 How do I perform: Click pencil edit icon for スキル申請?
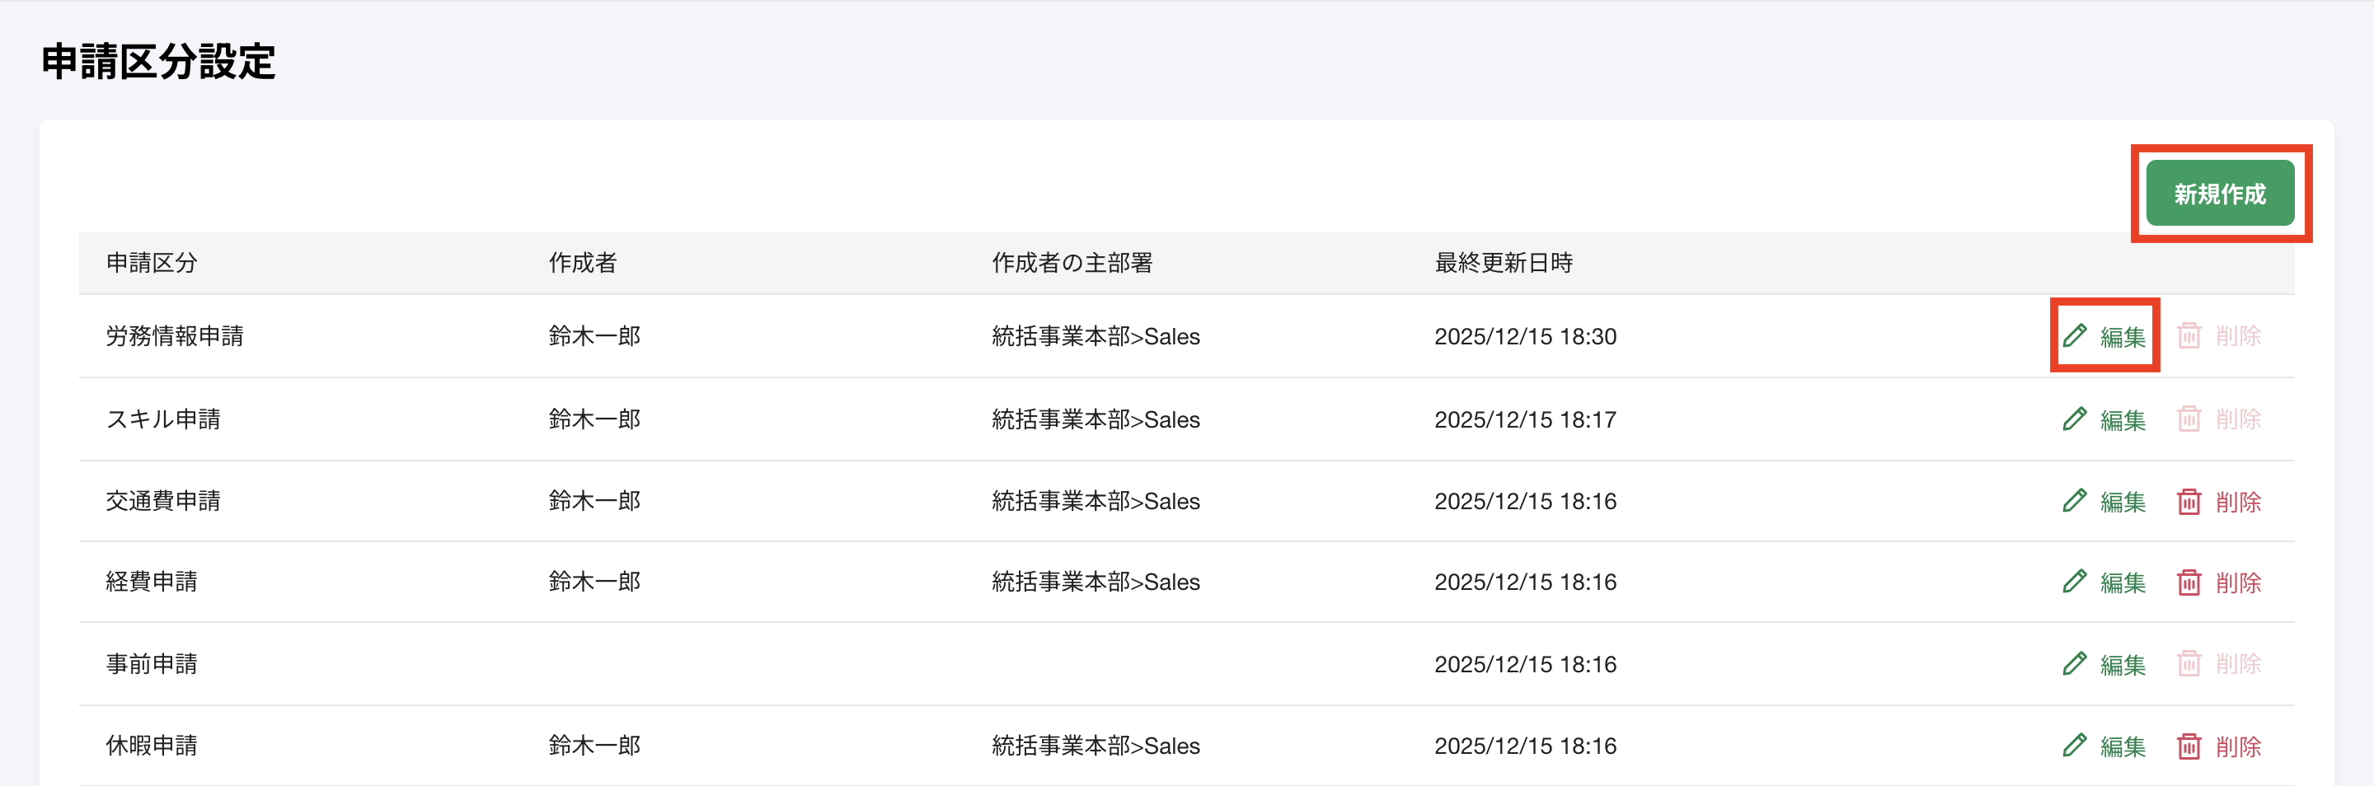[x=2075, y=419]
